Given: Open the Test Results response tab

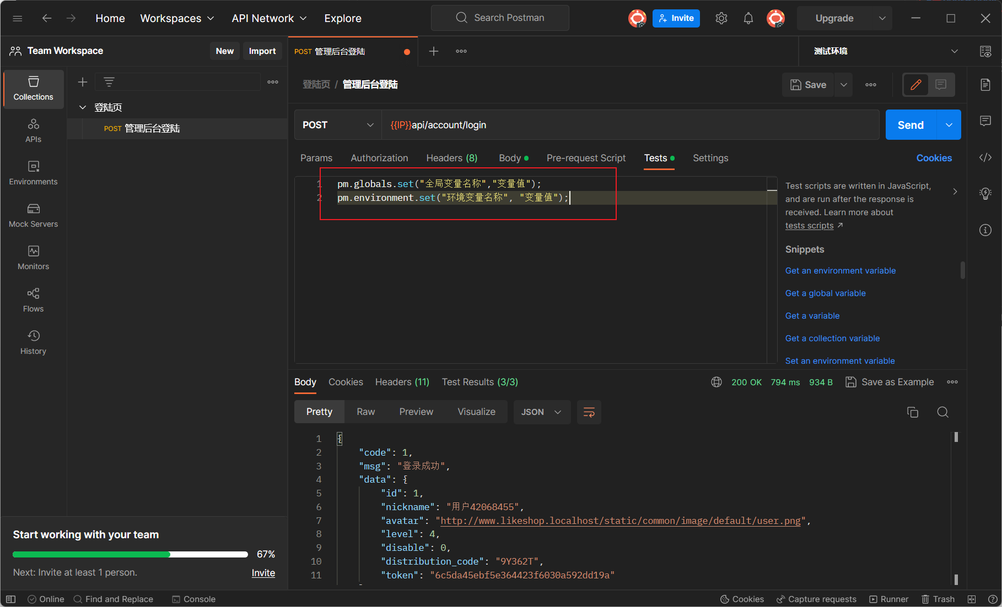Looking at the screenshot, I should point(480,382).
